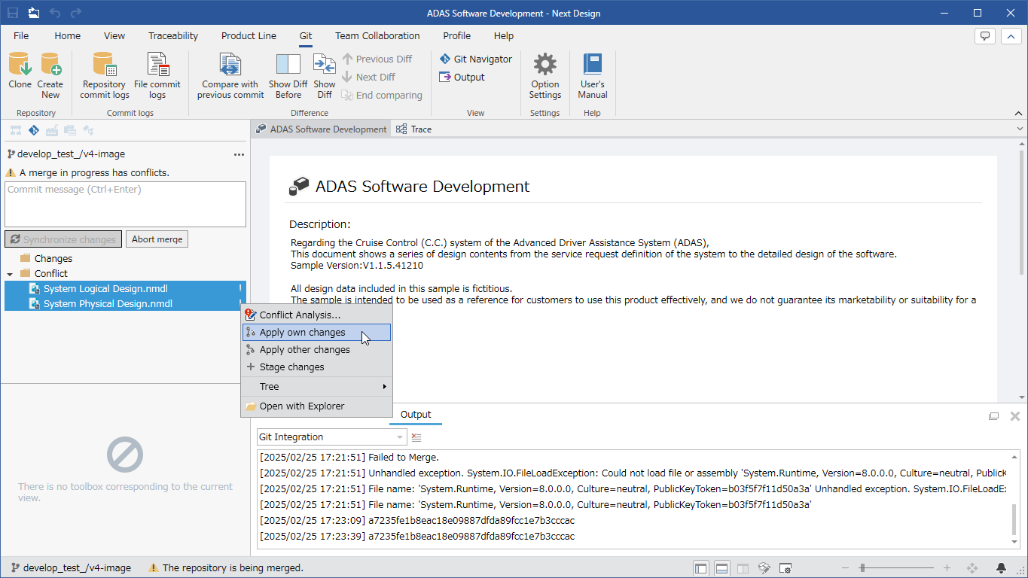Click the notification bell in the status bar
The image size is (1028, 578).
pos(1002,568)
